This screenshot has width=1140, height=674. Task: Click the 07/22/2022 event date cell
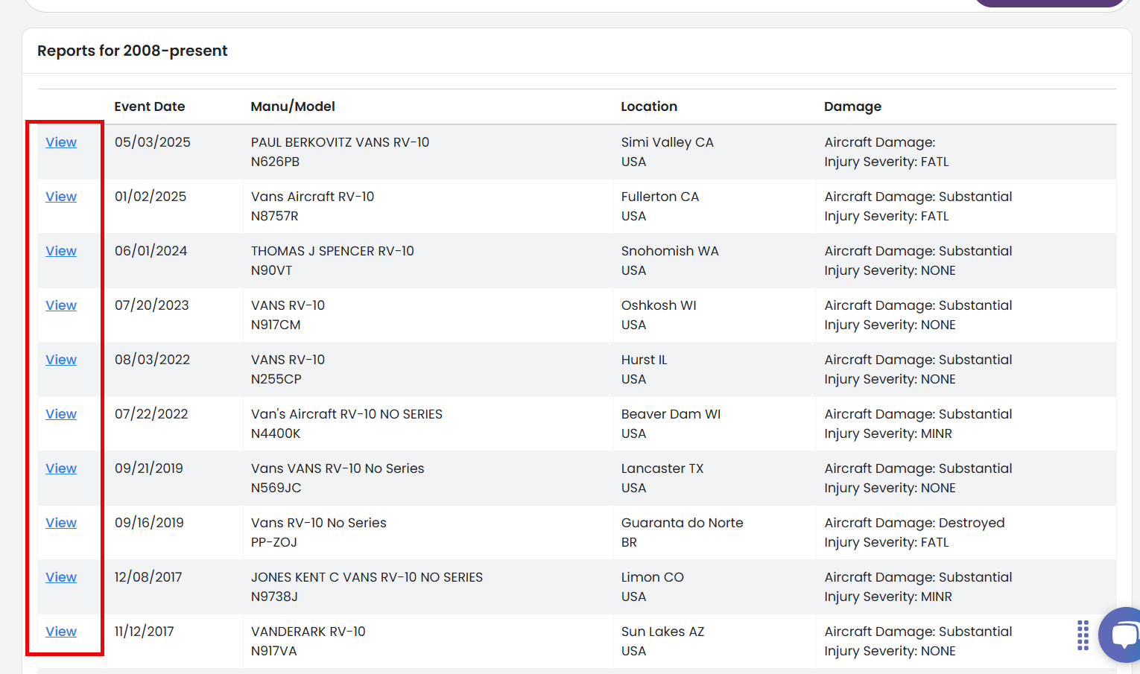(x=151, y=414)
